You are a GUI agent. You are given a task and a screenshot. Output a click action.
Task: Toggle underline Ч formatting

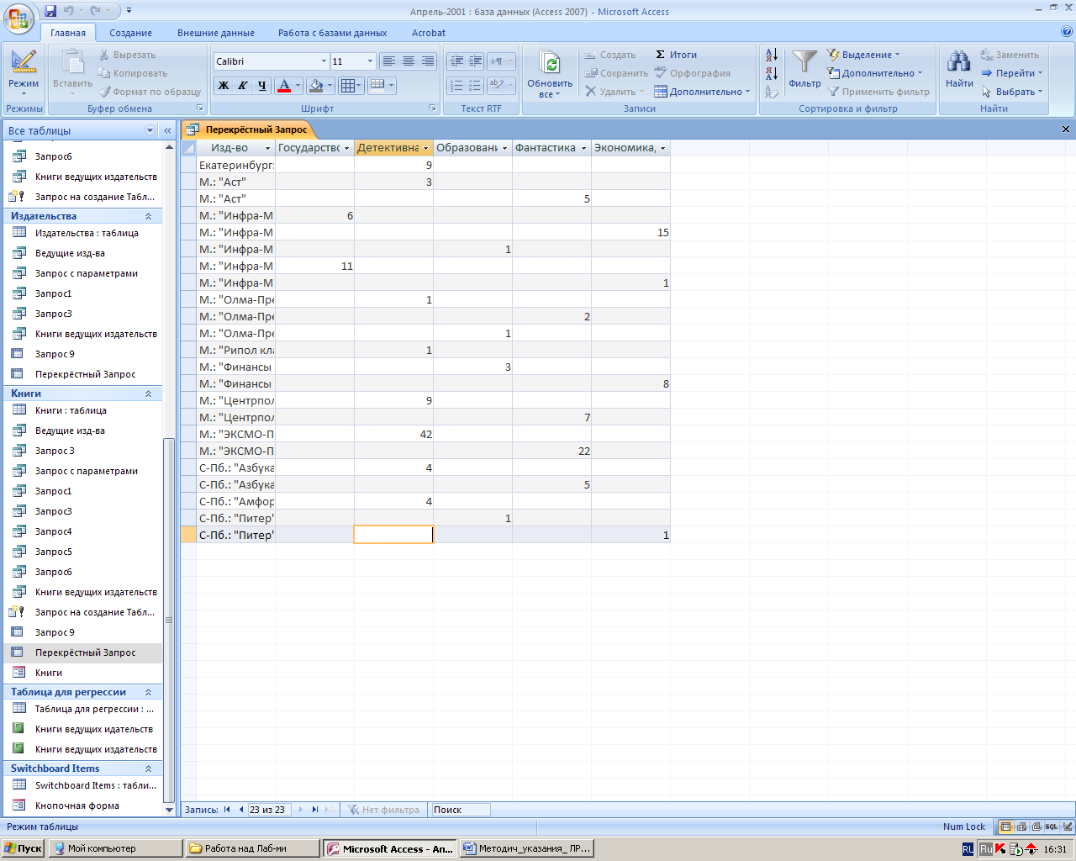[261, 85]
